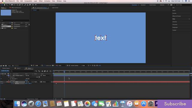Select the Unified Camera tool
This screenshot has height=108, width=192.
(x=12, y=5)
